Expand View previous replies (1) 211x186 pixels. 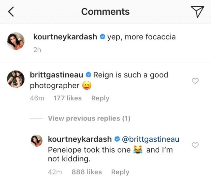pyautogui.click(x=89, y=118)
